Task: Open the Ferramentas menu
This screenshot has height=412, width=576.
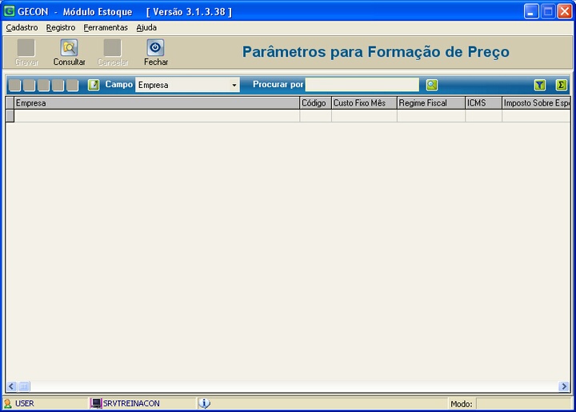Action: (106, 27)
